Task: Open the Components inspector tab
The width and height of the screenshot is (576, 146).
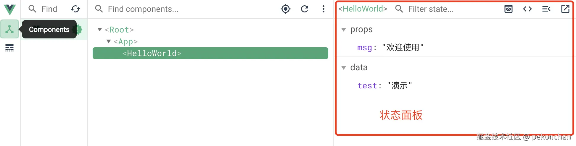Action: [x=9, y=29]
